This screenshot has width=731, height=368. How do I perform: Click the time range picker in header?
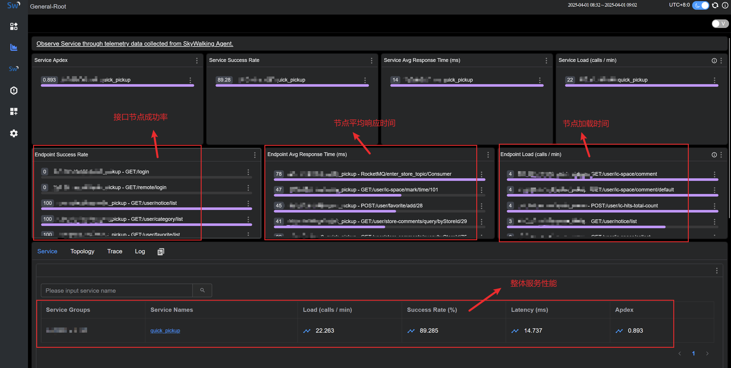(x=602, y=5)
